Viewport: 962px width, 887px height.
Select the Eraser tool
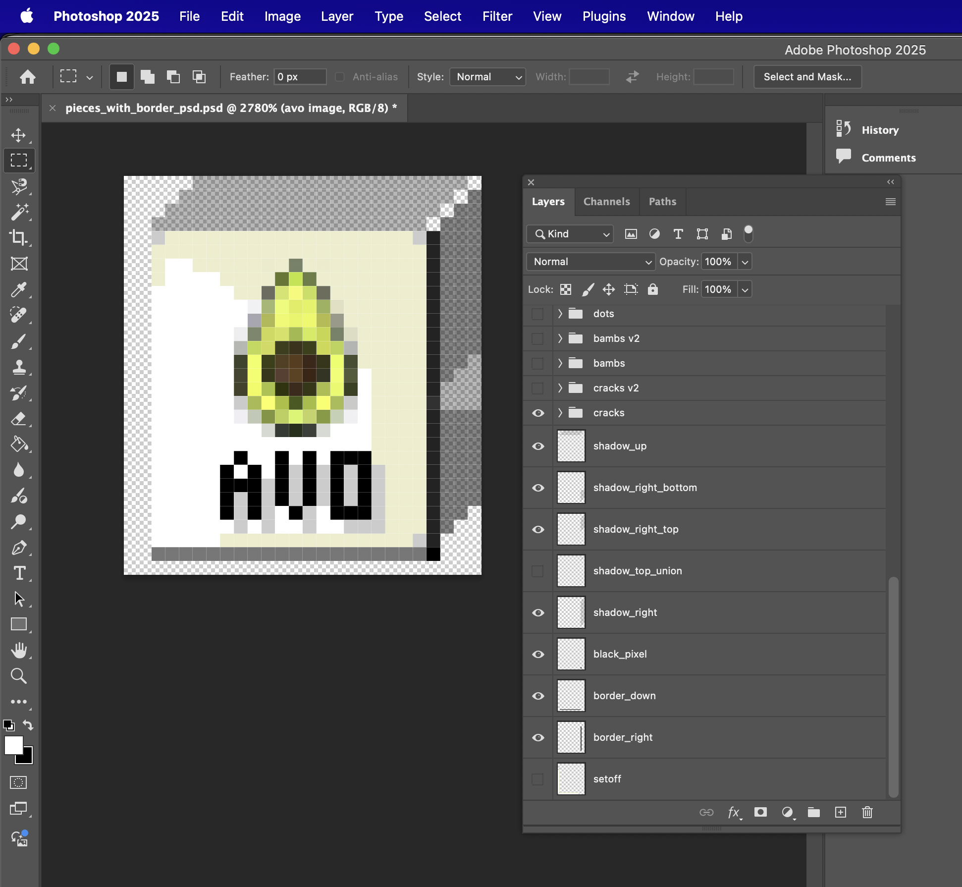19,419
